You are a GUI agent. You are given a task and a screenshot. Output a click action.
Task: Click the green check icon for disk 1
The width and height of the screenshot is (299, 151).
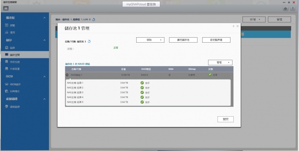point(142,83)
